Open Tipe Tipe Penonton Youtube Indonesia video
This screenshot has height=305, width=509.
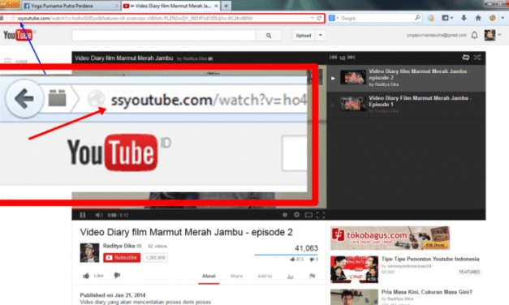pyautogui.click(x=430, y=259)
